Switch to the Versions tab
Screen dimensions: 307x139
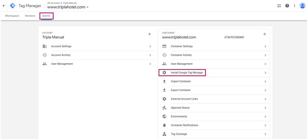[x=30, y=16]
